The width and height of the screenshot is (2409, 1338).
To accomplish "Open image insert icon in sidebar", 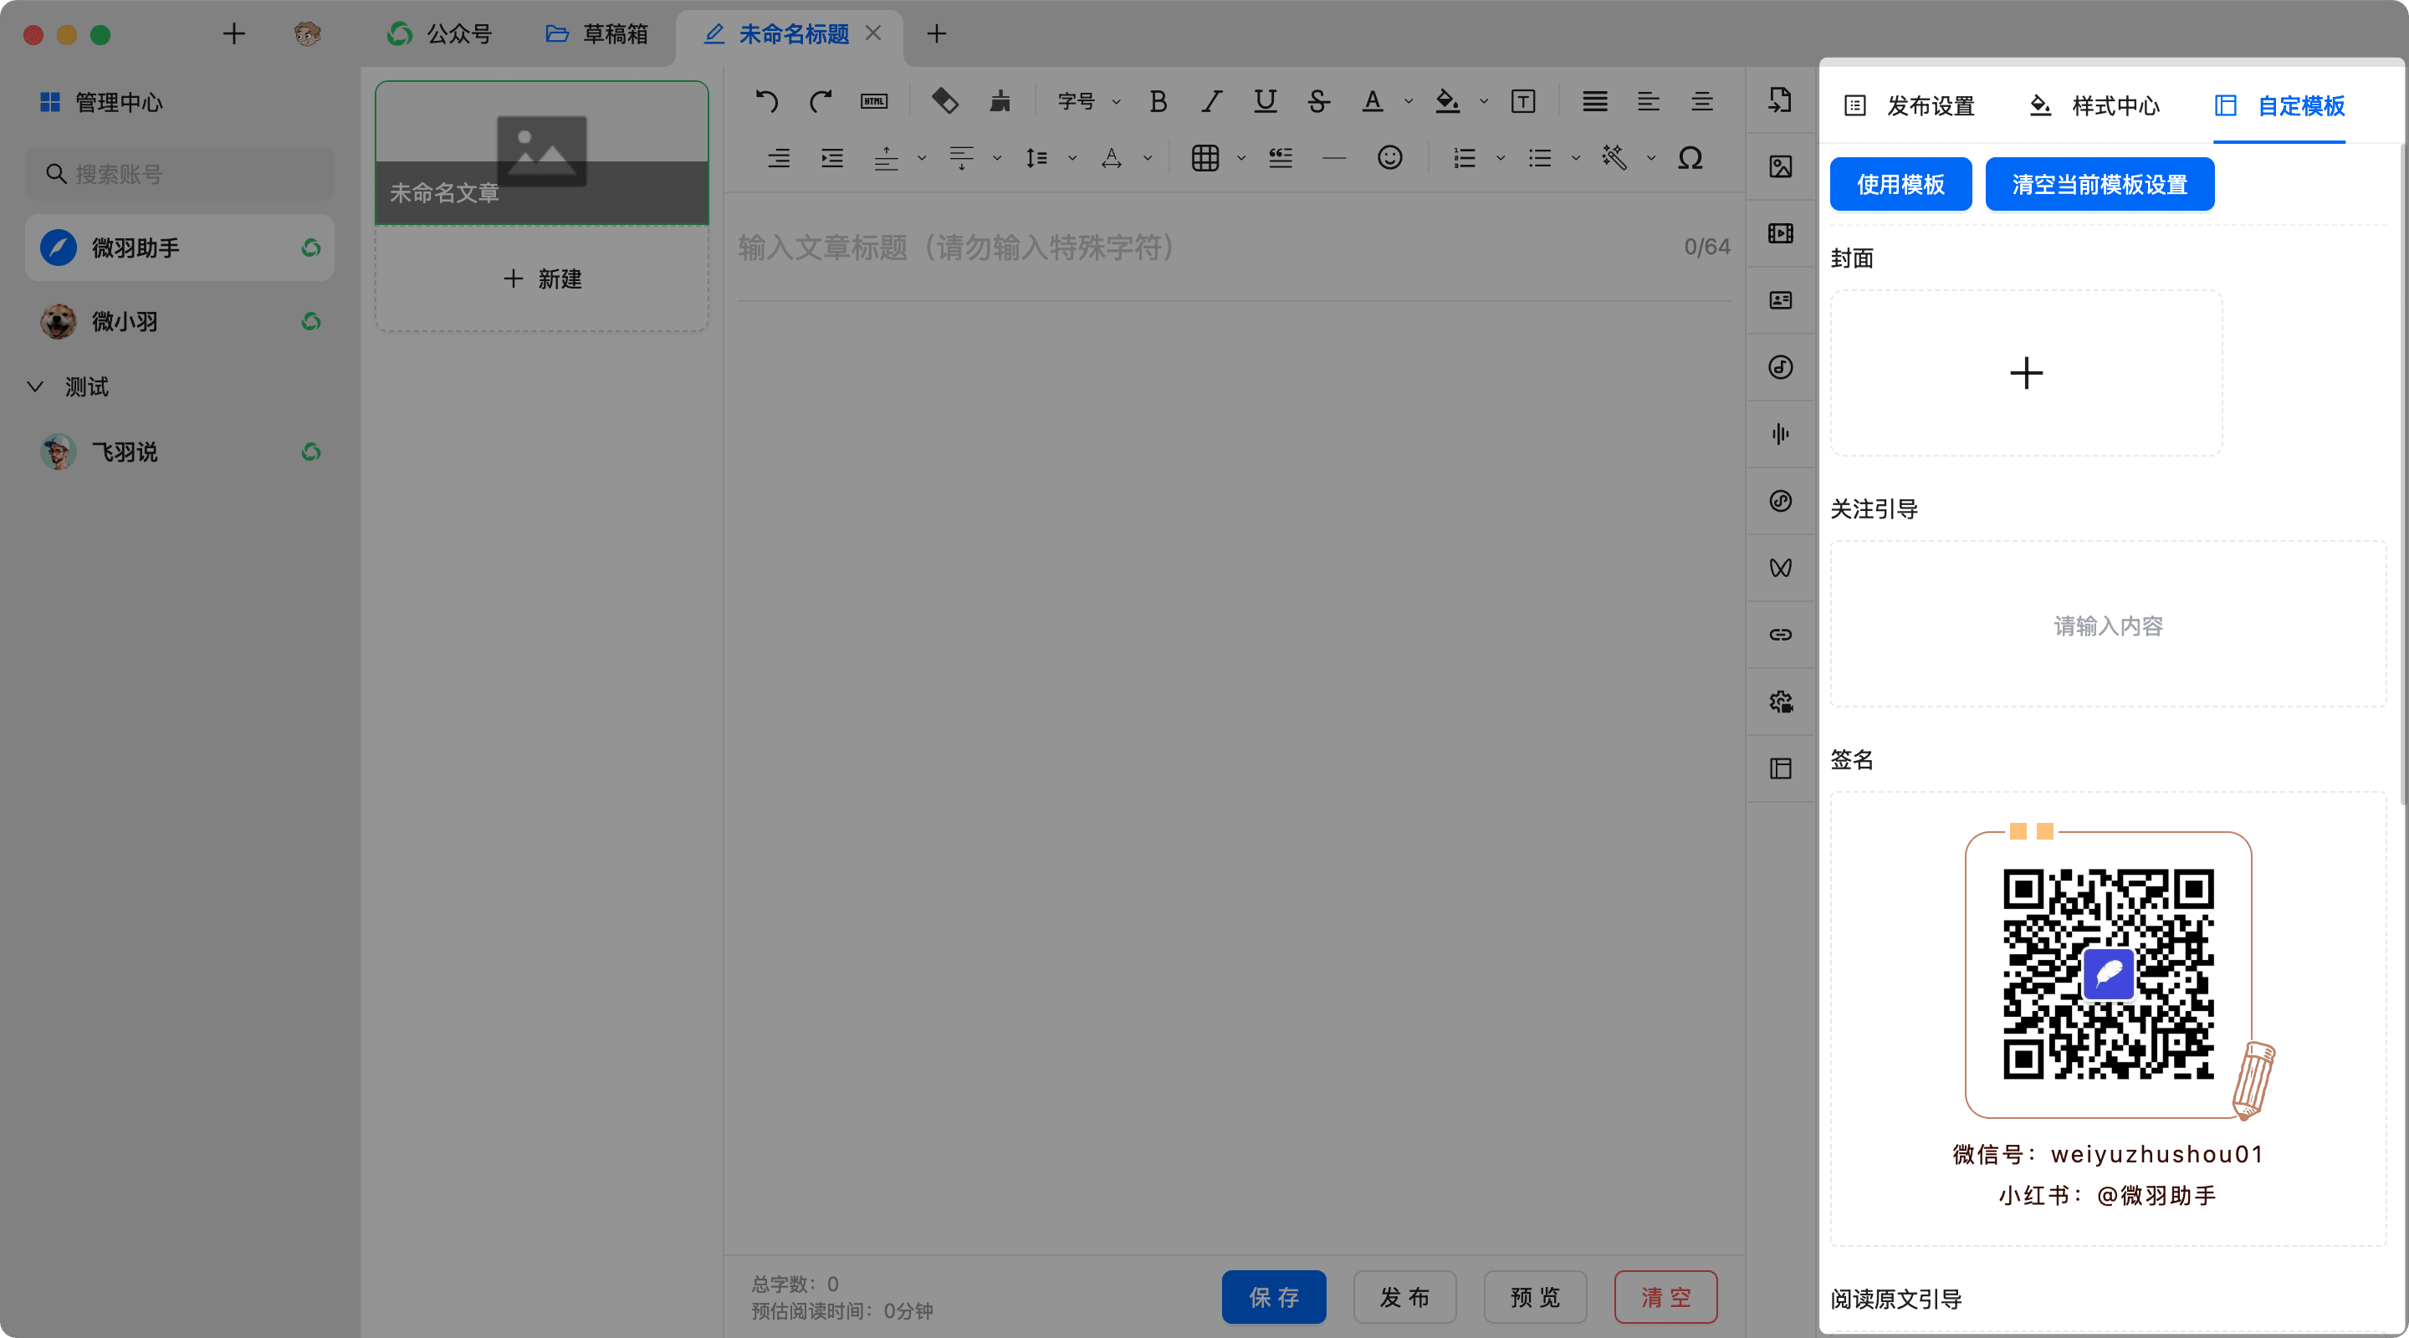I will tap(1781, 166).
